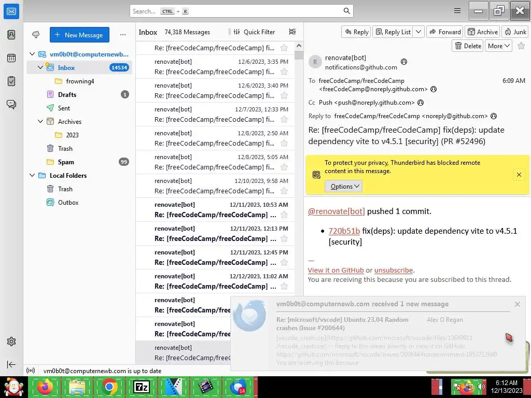Click the unsubscribe link
Image resolution: width=531 pixels, height=398 pixels.
tap(394, 270)
